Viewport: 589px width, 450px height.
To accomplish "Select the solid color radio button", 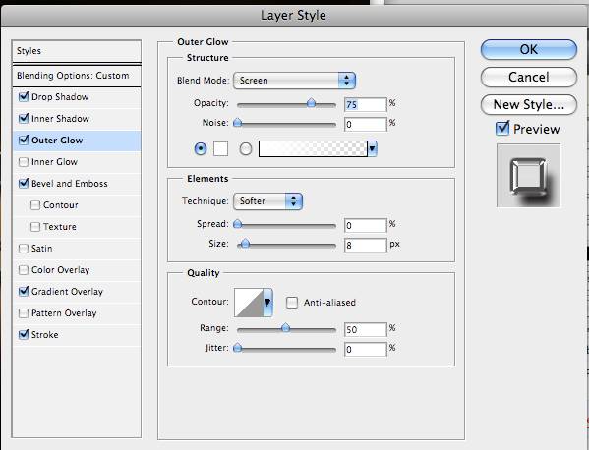I will [x=201, y=149].
